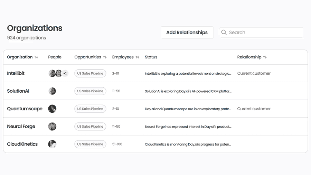Viewport: 311px width, 175px height.
Task: Open the Neural Forge organization
Action: [x=21, y=126]
